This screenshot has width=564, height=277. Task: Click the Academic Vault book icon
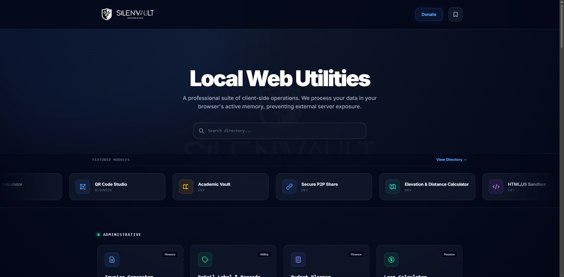(186, 187)
